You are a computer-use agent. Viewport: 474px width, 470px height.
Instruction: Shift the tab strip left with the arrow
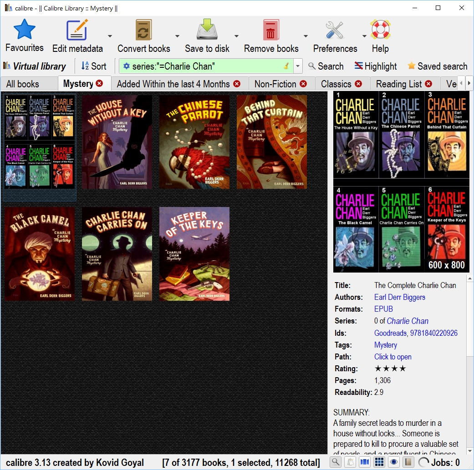(x=461, y=83)
